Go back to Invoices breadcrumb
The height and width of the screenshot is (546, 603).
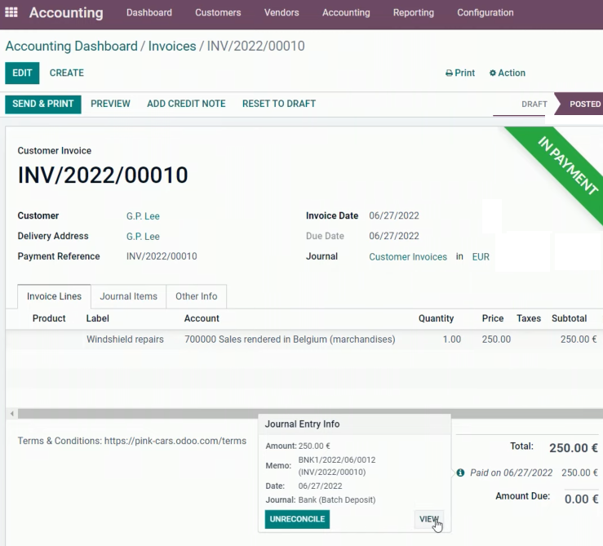pyautogui.click(x=172, y=47)
